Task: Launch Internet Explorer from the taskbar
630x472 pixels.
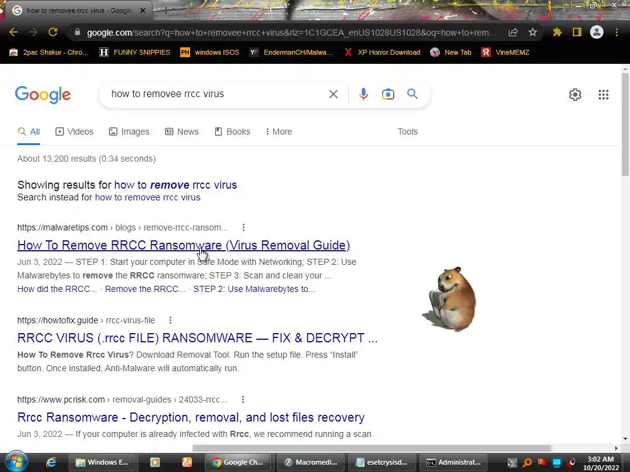Action: click(51, 462)
